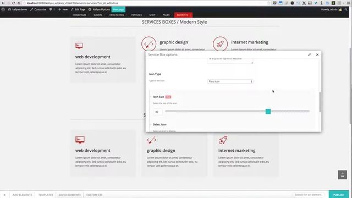Image resolution: width=352 pixels, height=198 pixels.
Task: Open the TEMPLATES tab
Action: click(46, 195)
